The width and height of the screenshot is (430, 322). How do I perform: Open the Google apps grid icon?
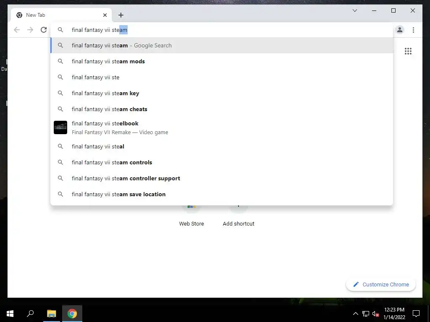[x=408, y=51]
